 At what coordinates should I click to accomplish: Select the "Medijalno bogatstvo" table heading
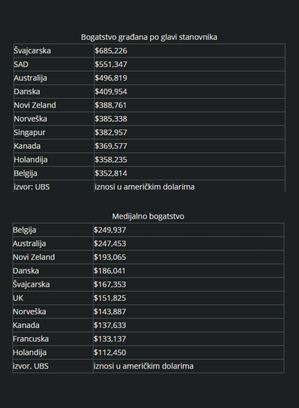[148, 216]
